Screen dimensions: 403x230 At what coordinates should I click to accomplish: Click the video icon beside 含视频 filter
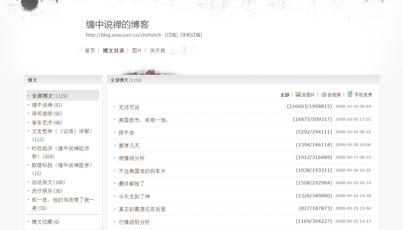[x=324, y=94]
